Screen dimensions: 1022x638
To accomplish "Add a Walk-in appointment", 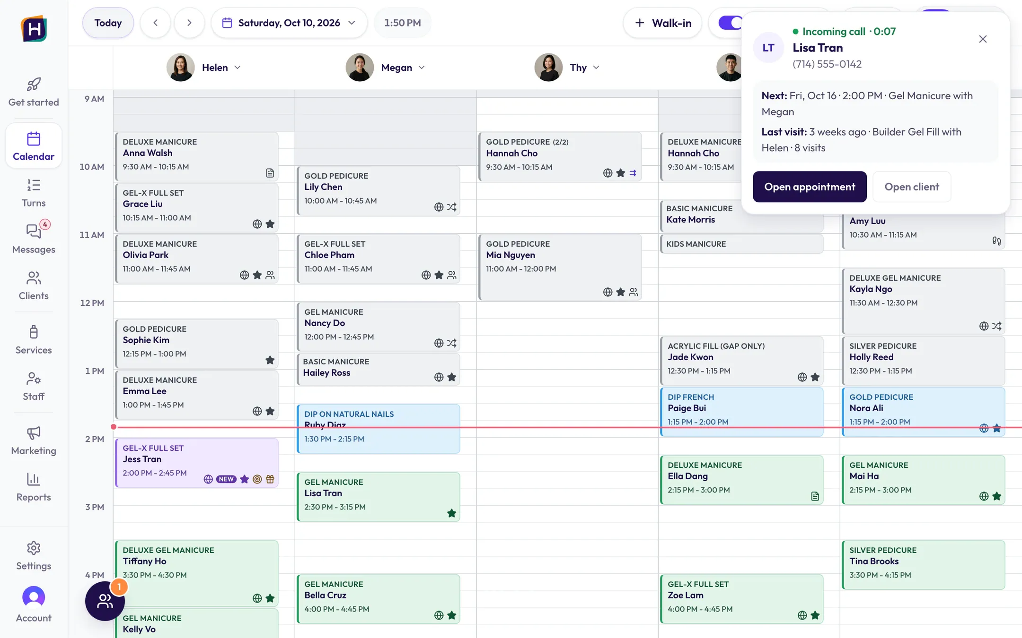I will (x=662, y=23).
